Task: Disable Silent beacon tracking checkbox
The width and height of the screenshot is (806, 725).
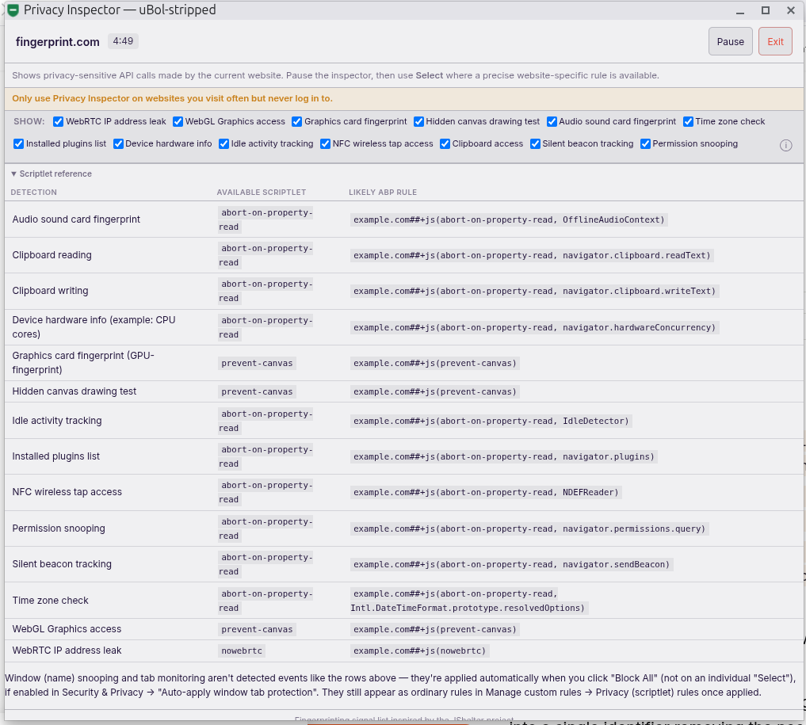Action: [535, 144]
